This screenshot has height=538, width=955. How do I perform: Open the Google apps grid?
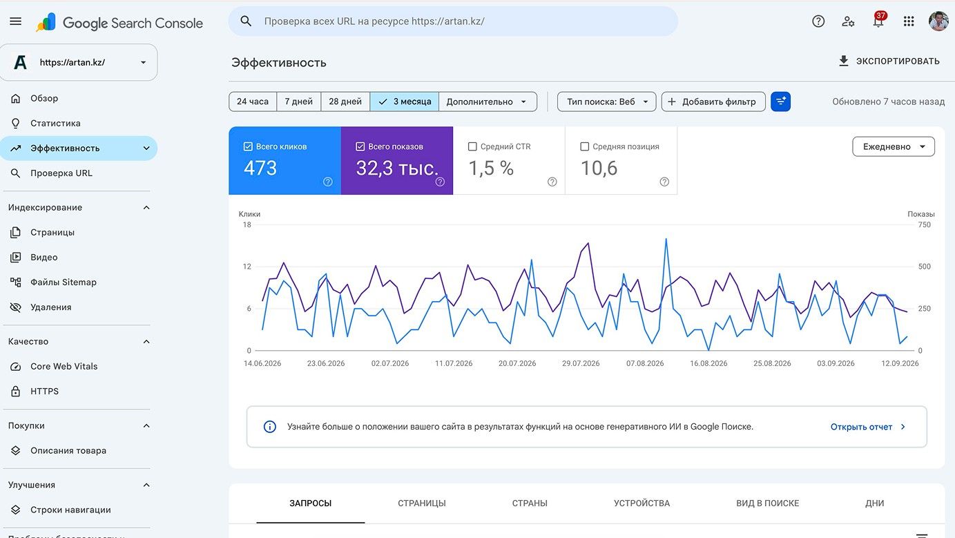(x=909, y=21)
